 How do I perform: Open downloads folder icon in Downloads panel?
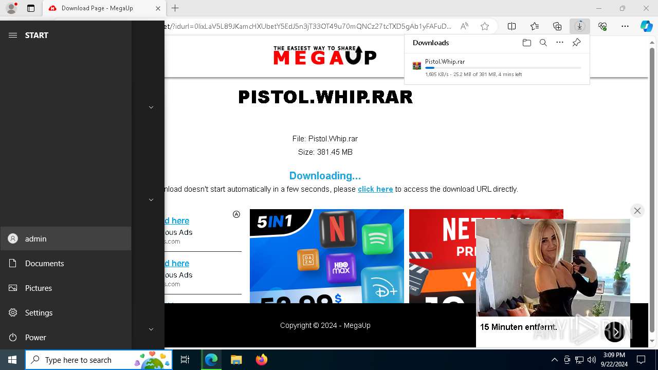click(526, 43)
